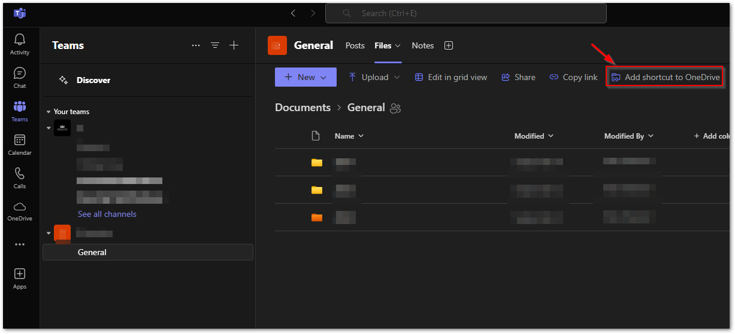
Task: Select the General channel in sidebar
Action: pos(148,252)
